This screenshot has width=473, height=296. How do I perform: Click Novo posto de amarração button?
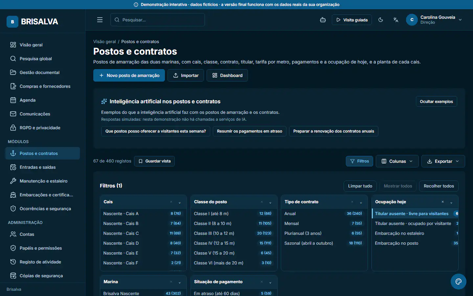(x=129, y=75)
